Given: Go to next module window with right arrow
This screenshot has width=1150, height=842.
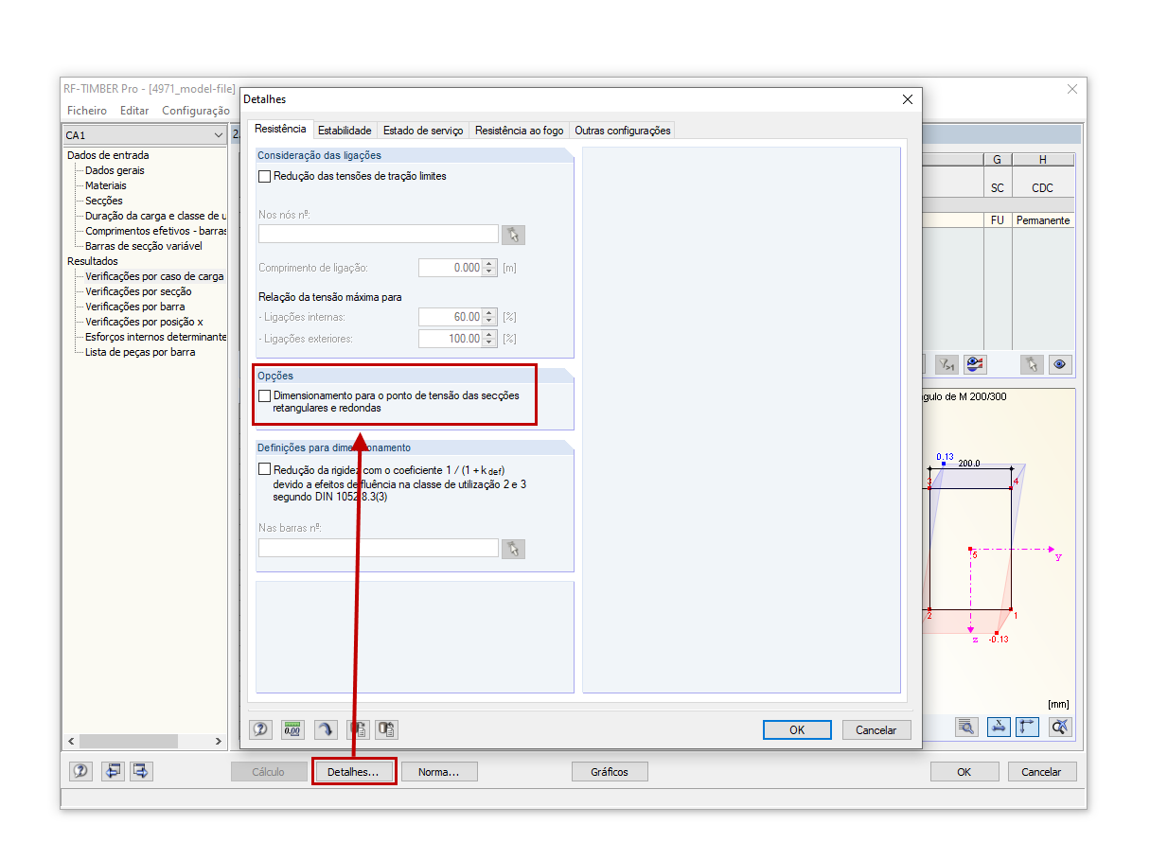Looking at the screenshot, I should (x=142, y=771).
